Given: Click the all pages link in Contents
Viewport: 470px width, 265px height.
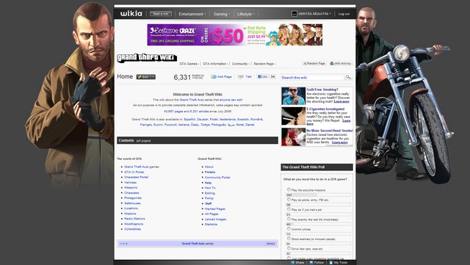Looking at the screenshot, I should coord(144,141).
